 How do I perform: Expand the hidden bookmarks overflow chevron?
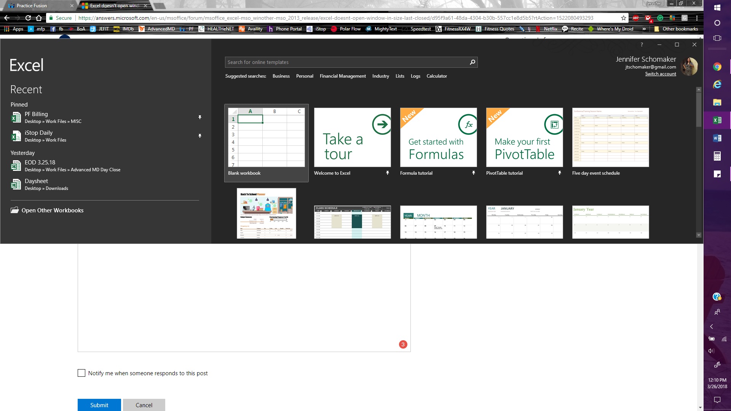[x=644, y=29]
